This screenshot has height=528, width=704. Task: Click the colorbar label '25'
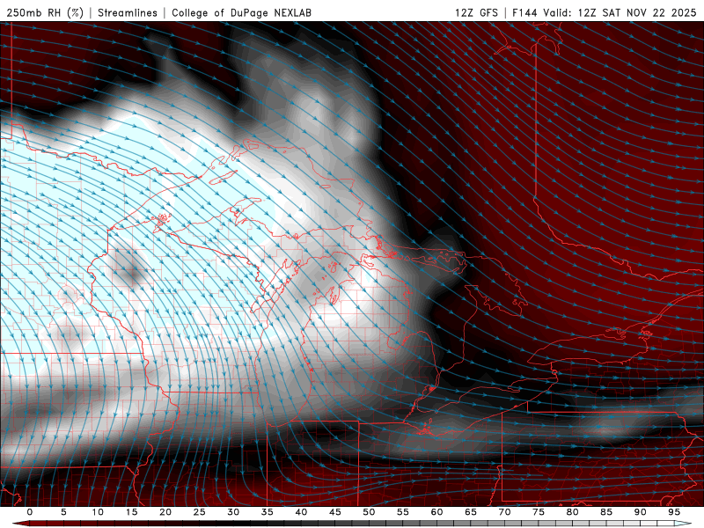pyautogui.click(x=200, y=512)
